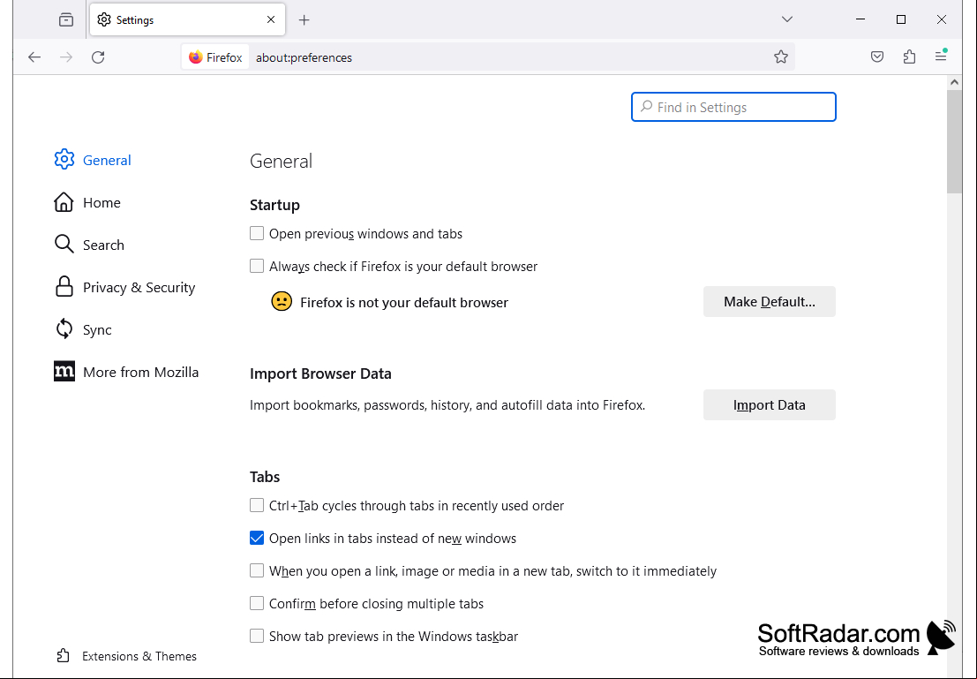Enable Ctrl+Tab cycles through recent tabs

(257, 505)
